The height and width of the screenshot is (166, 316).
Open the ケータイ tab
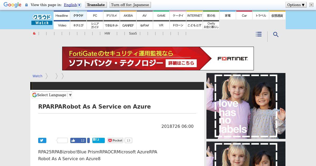[x=178, y=16]
